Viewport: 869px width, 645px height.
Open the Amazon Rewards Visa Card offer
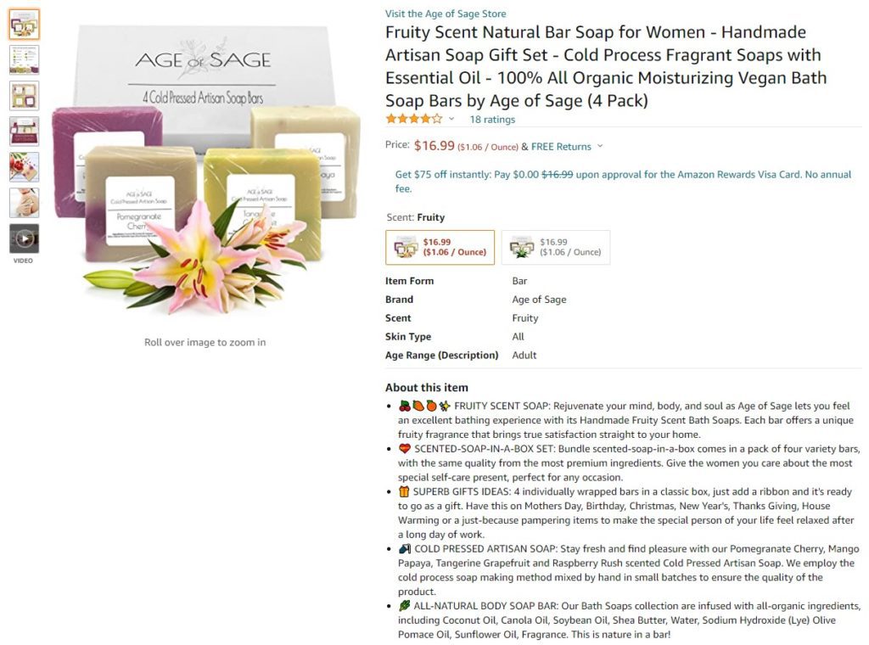pyautogui.click(x=623, y=182)
